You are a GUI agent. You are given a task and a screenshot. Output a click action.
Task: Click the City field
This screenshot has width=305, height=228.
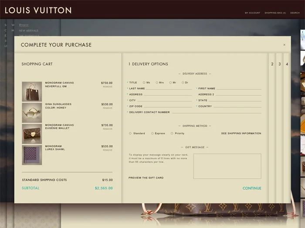point(164,100)
